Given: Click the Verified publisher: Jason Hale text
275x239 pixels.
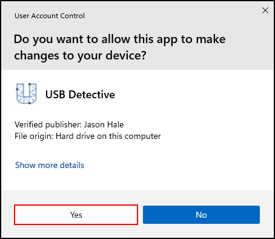Looking at the screenshot, I should point(69,124).
